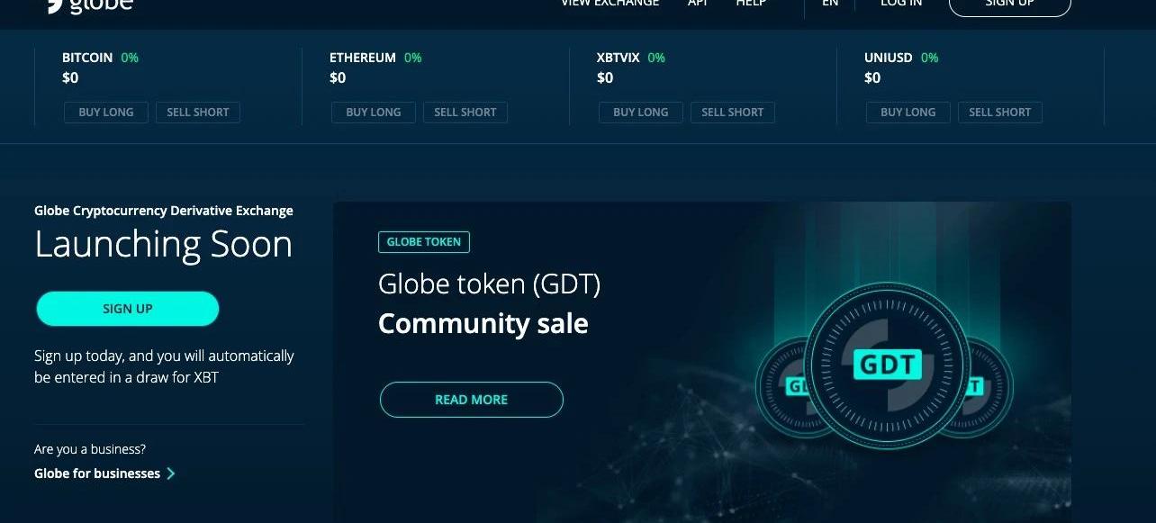The width and height of the screenshot is (1156, 523).
Task: Click the Globe logo in header
Action: tap(90, 5)
